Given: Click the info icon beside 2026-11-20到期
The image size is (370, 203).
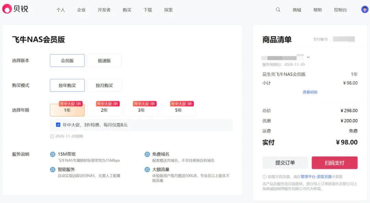Looking at the screenshot, I should click(x=52, y=136).
